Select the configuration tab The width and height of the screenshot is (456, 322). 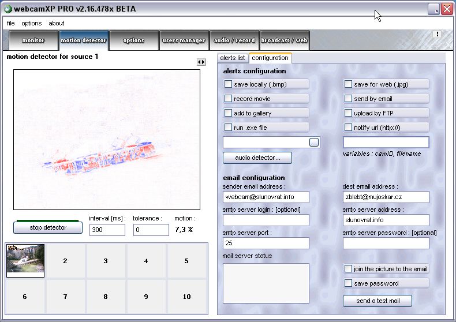pos(270,58)
